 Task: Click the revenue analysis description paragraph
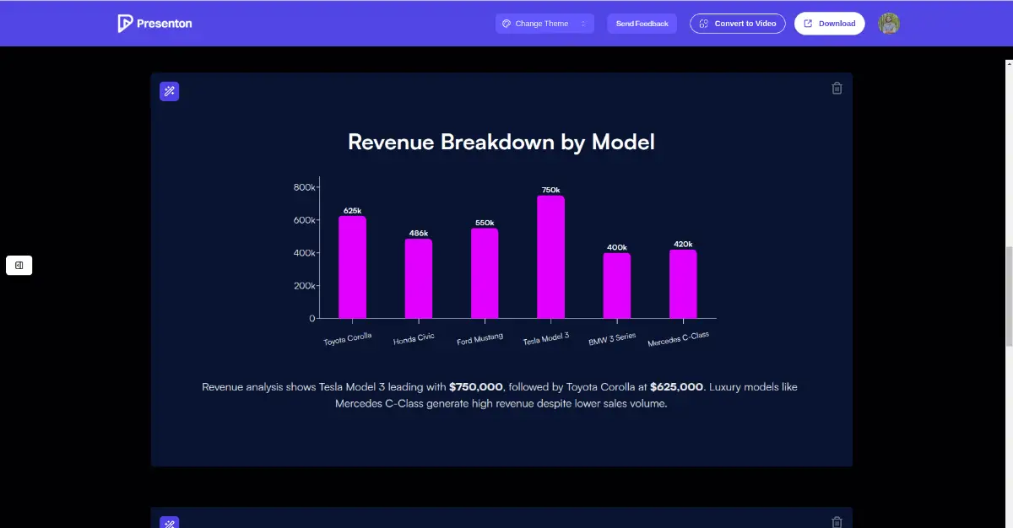pyautogui.click(x=501, y=395)
